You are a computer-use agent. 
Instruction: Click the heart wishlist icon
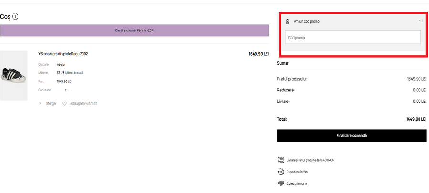64,103
